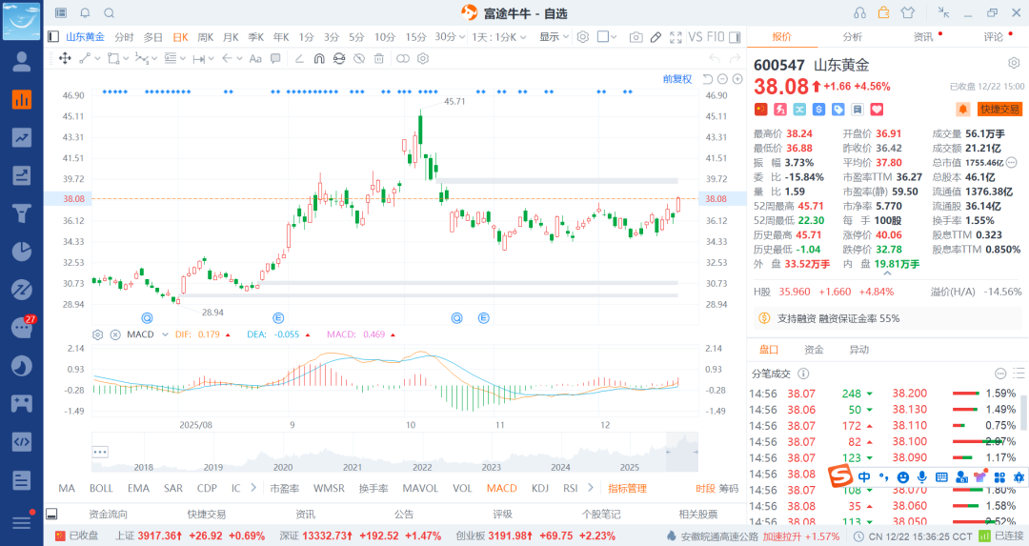The width and height of the screenshot is (1029, 546).
Task: Open the trend line chart sidebar icon
Action: coord(22,137)
